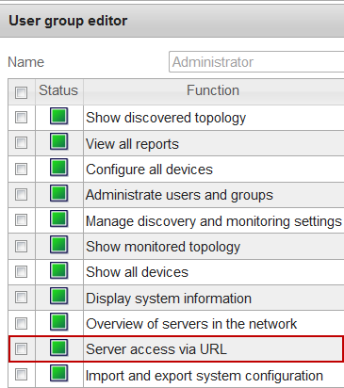Click green status icon for Administrate users and groups
Viewport: 344px width, 388px height.
(x=58, y=193)
